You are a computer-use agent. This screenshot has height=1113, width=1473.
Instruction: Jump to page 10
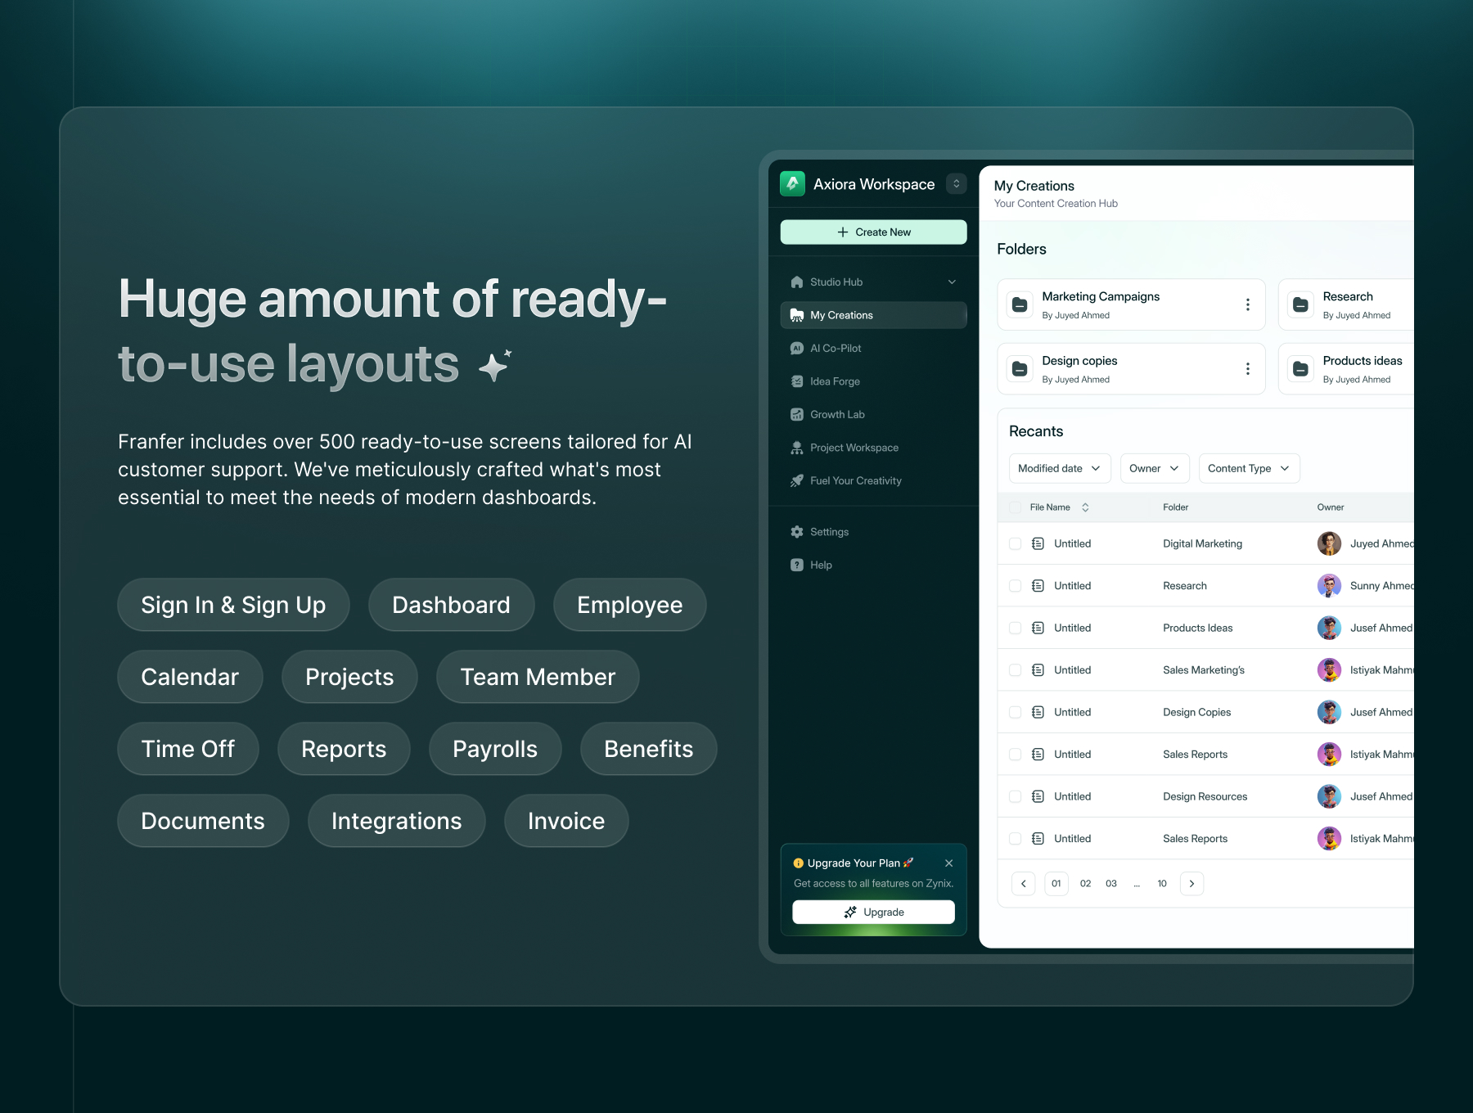[1162, 884]
